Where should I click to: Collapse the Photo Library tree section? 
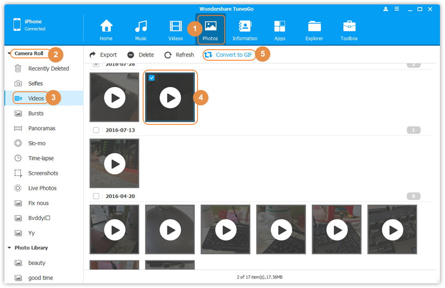[x=10, y=248]
